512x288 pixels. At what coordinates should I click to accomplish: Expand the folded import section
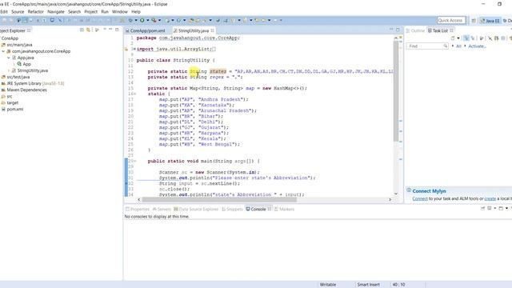click(134, 49)
